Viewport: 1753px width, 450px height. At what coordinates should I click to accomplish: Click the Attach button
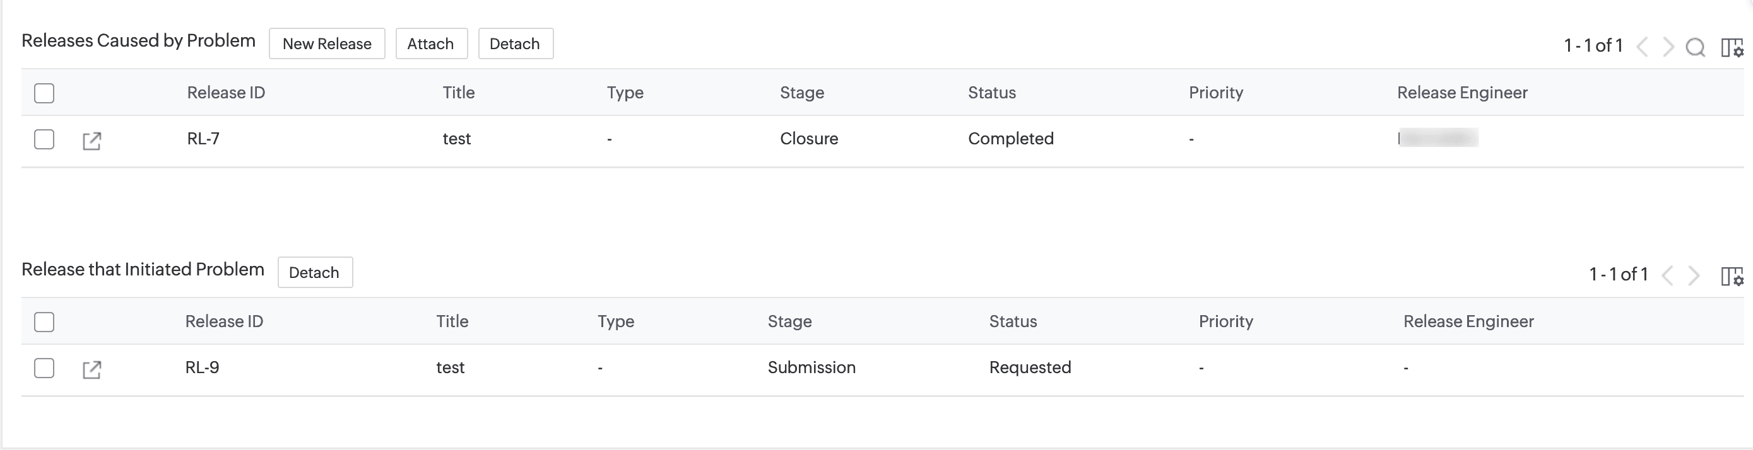point(431,44)
